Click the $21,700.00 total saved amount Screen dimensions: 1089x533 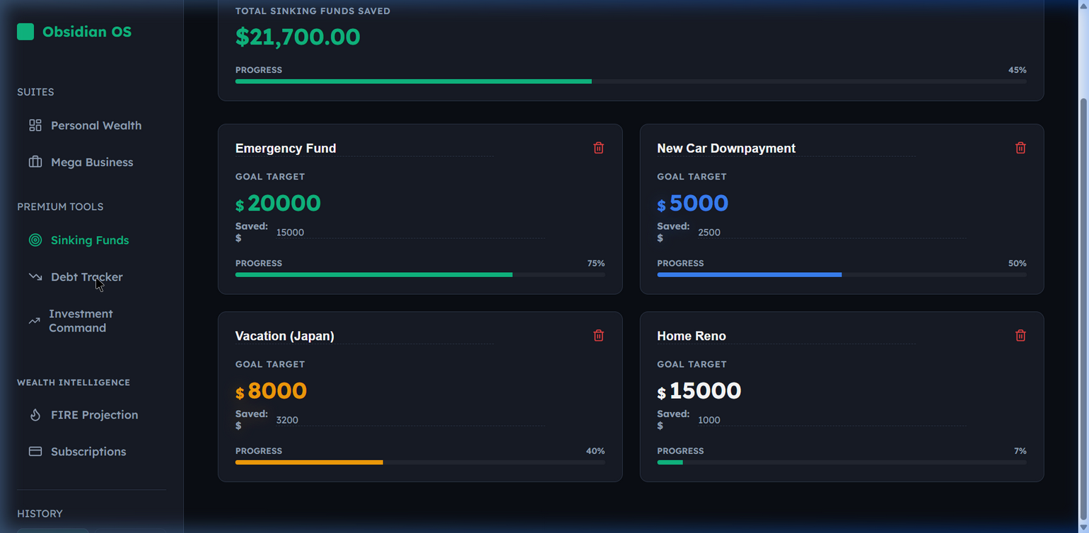(x=298, y=37)
